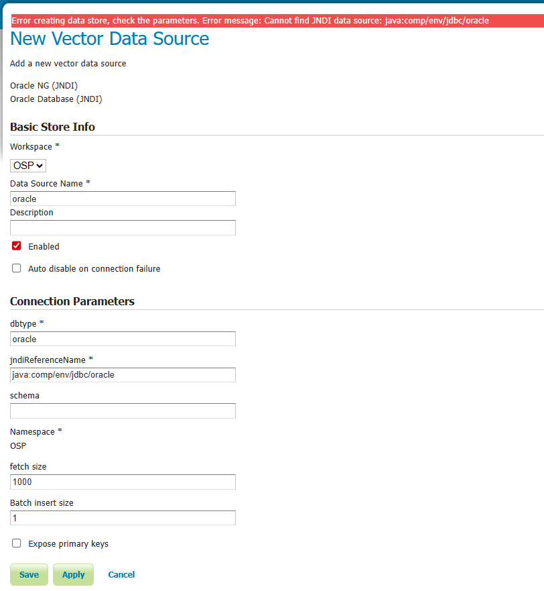Image resolution: width=544 pixels, height=591 pixels.
Task: Click the Connection Parameters section header
Action: [x=72, y=301]
